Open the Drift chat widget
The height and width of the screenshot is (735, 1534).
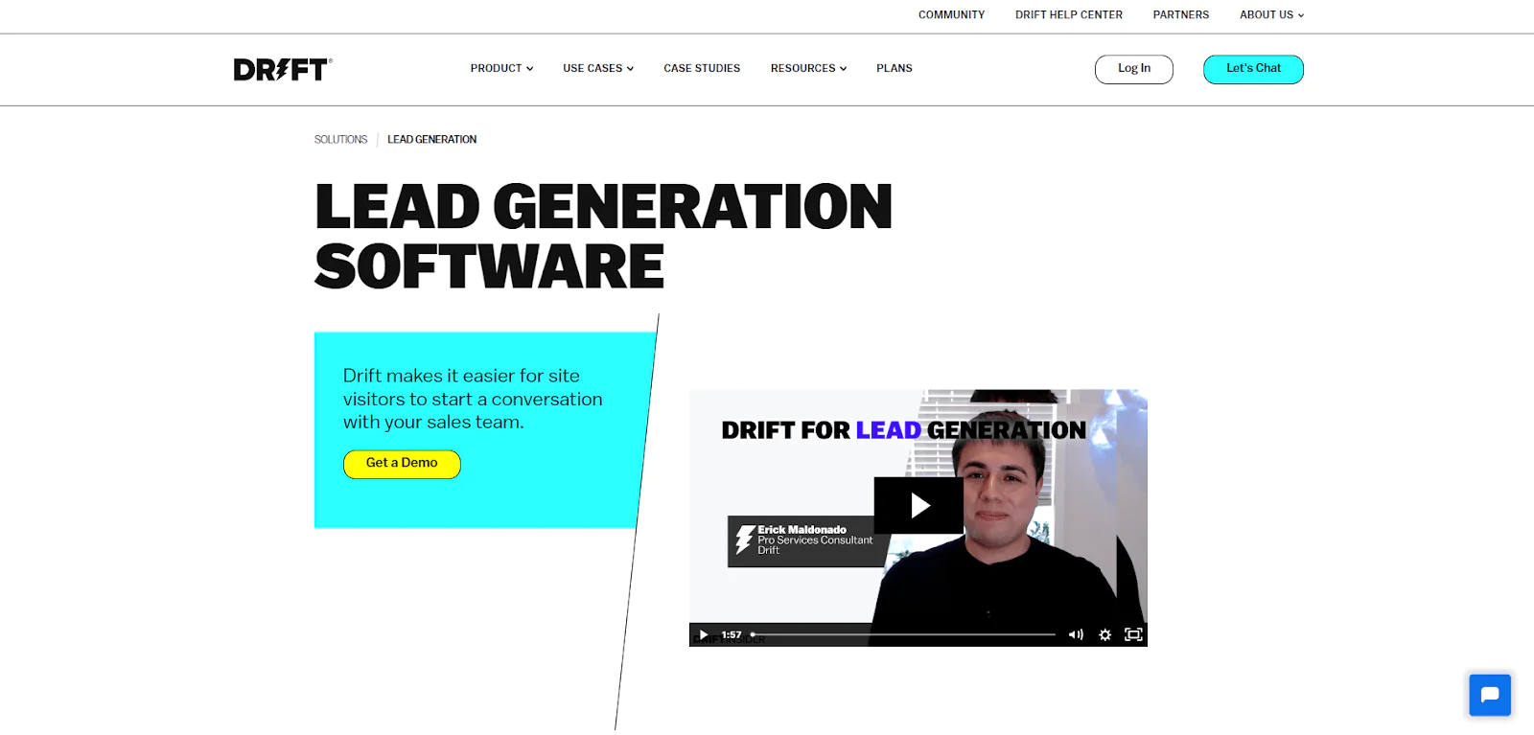coord(1490,695)
